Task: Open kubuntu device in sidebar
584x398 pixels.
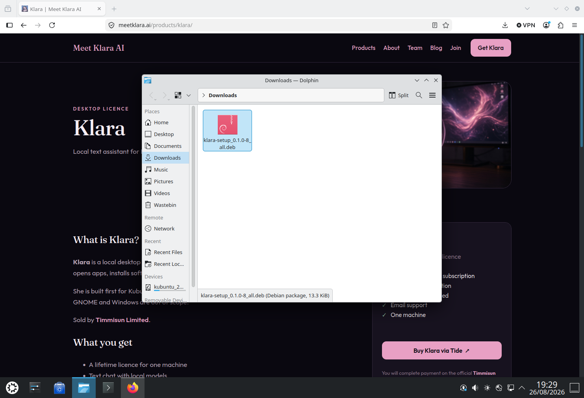Action: (x=165, y=287)
